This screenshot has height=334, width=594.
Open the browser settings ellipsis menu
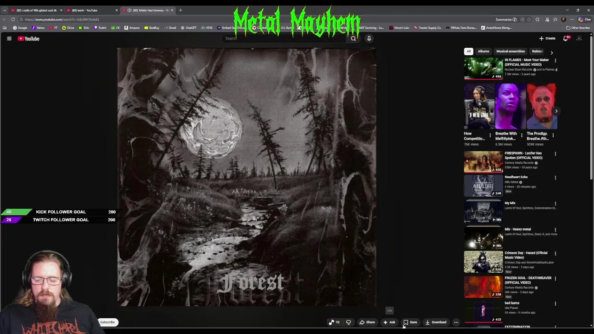tap(572, 19)
